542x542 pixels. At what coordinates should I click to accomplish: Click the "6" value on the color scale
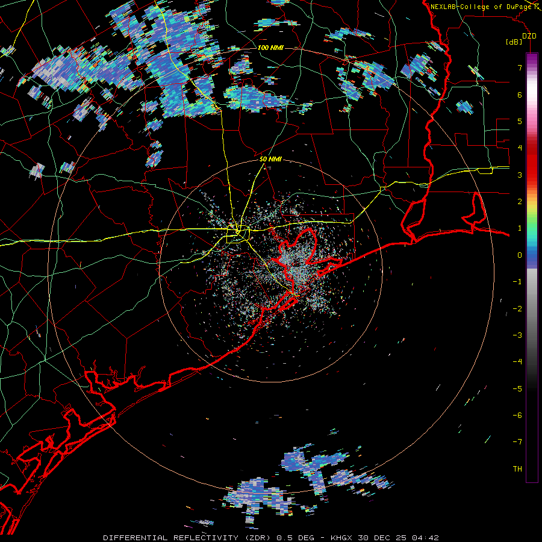point(519,95)
